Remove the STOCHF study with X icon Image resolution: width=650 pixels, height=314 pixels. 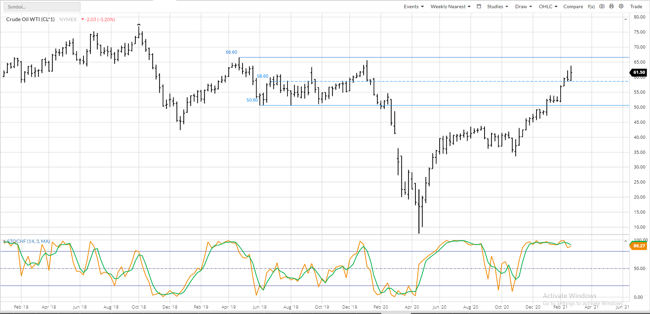[4, 241]
